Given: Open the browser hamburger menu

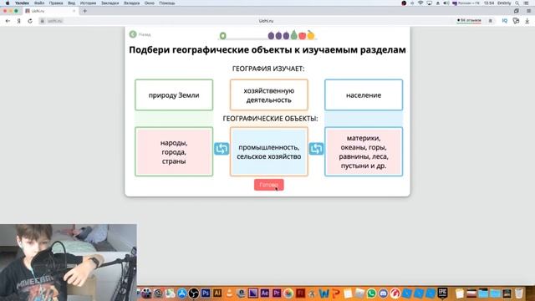Looking at the screenshot, I should pos(528,11).
